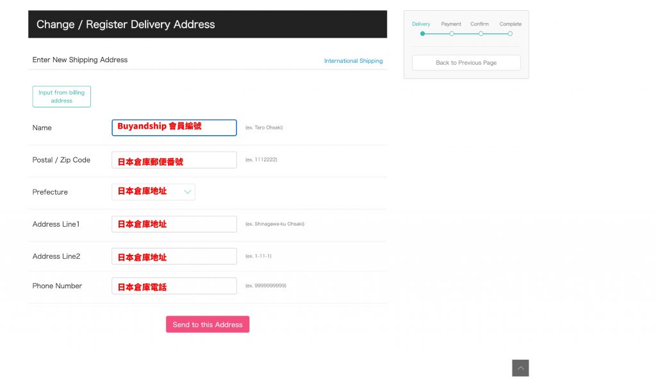Focus the Phone Number field

point(174,286)
